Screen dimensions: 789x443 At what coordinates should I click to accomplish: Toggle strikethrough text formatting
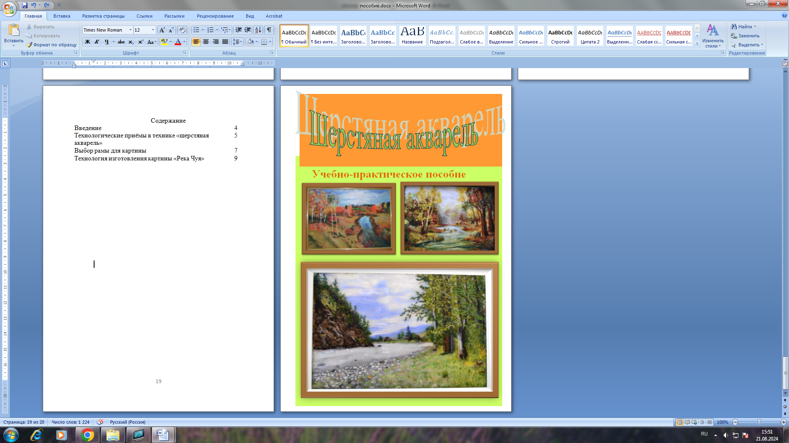click(121, 42)
